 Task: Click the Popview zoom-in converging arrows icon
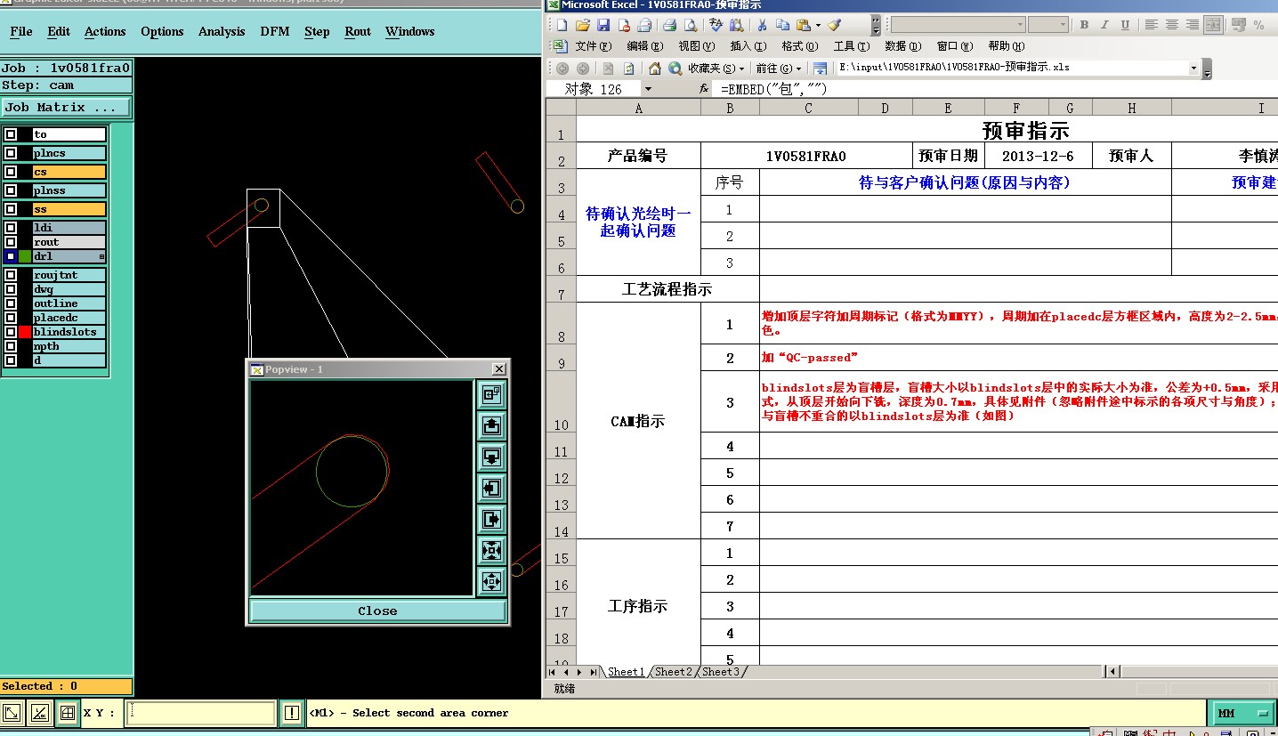[x=491, y=550]
